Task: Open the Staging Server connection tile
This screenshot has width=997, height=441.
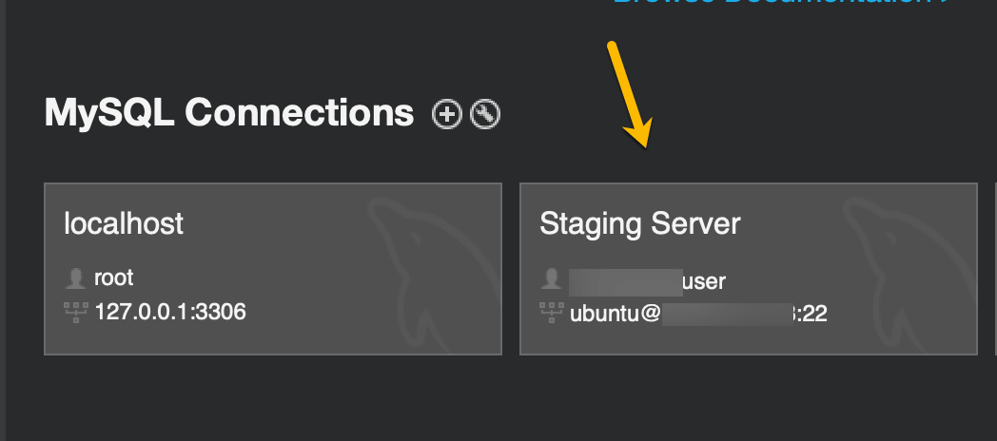Action: point(749,269)
